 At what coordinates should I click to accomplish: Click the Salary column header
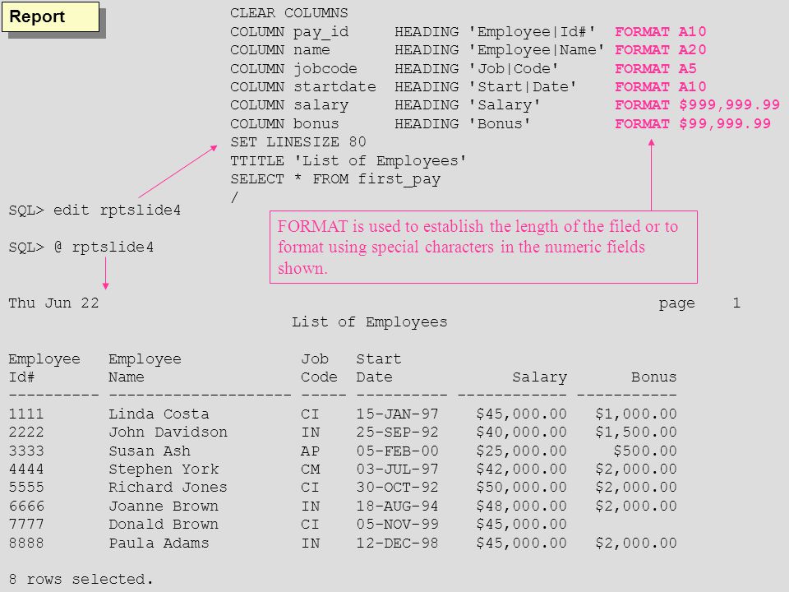[x=539, y=377]
